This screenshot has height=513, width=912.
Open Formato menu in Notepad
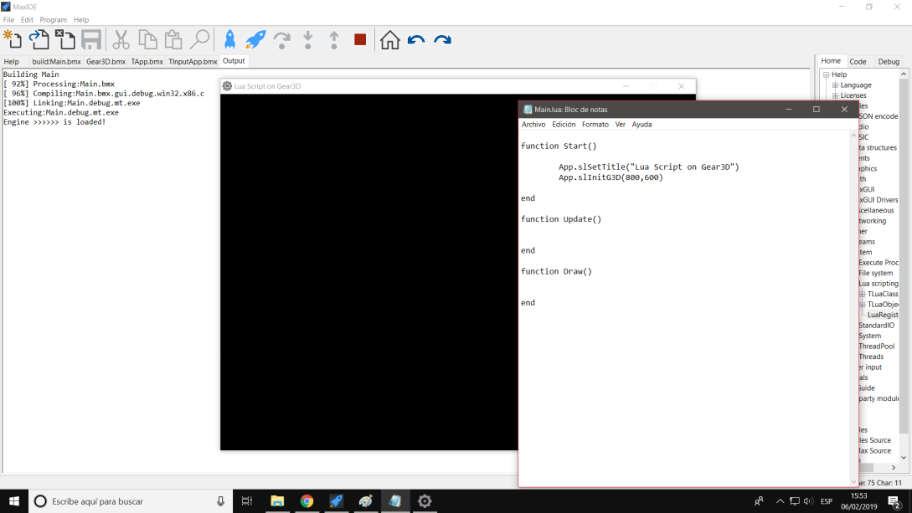coord(595,125)
